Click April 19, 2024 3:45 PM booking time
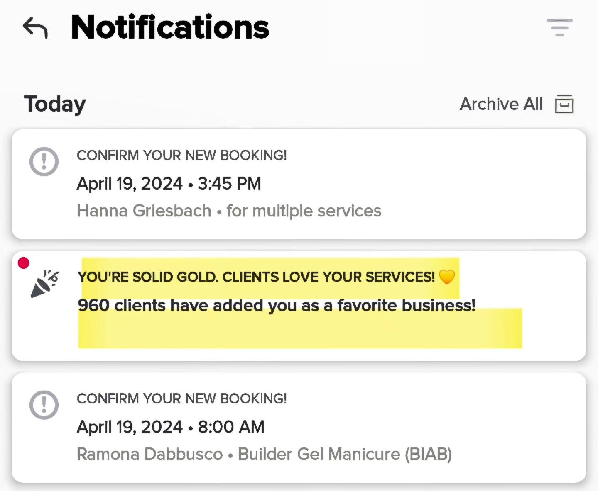The width and height of the screenshot is (598, 491). [169, 184]
